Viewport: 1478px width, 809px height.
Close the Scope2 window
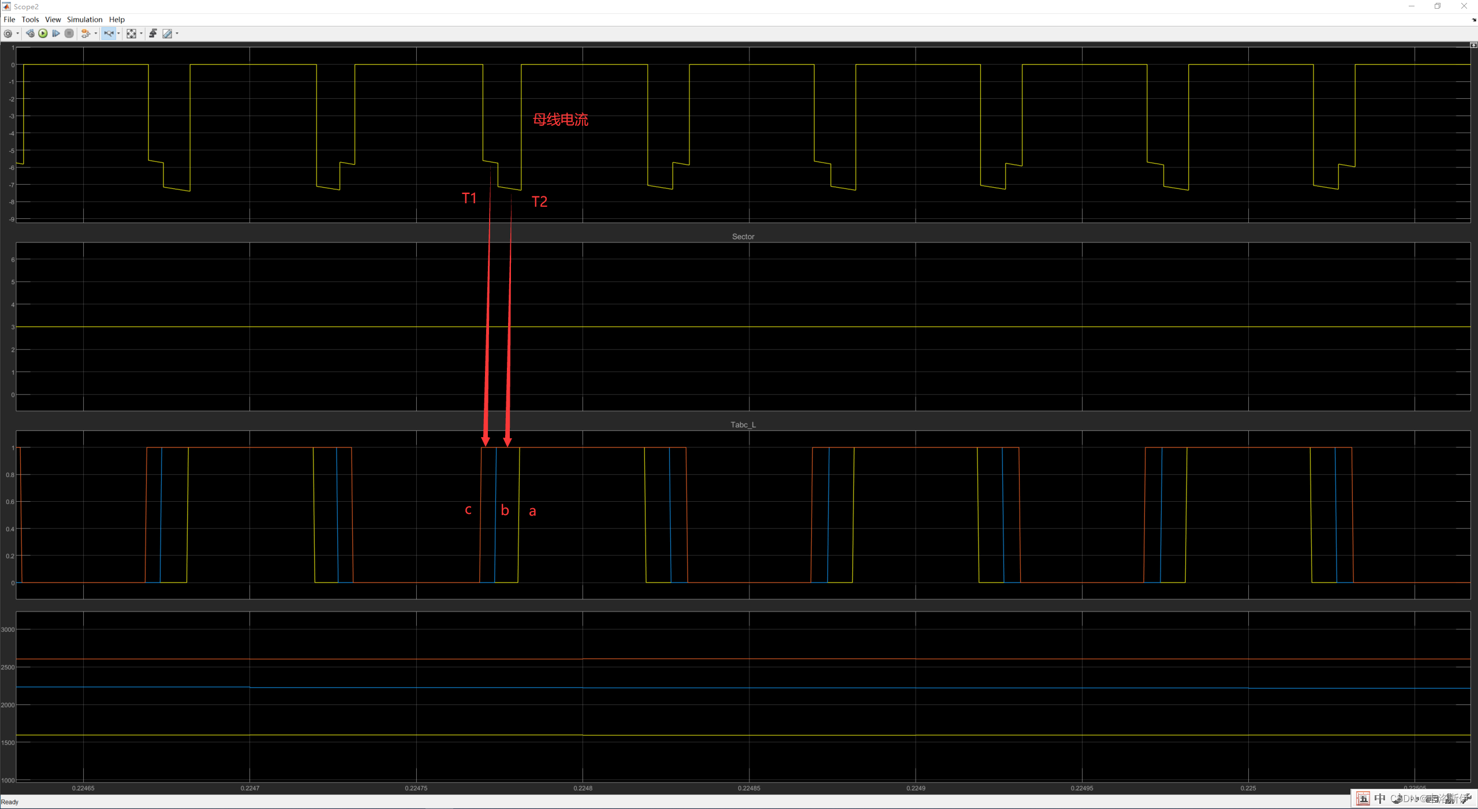(x=1464, y=6)
